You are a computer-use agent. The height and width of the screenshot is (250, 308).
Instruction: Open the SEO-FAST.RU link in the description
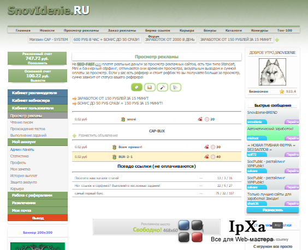click(x=89, y=64)
